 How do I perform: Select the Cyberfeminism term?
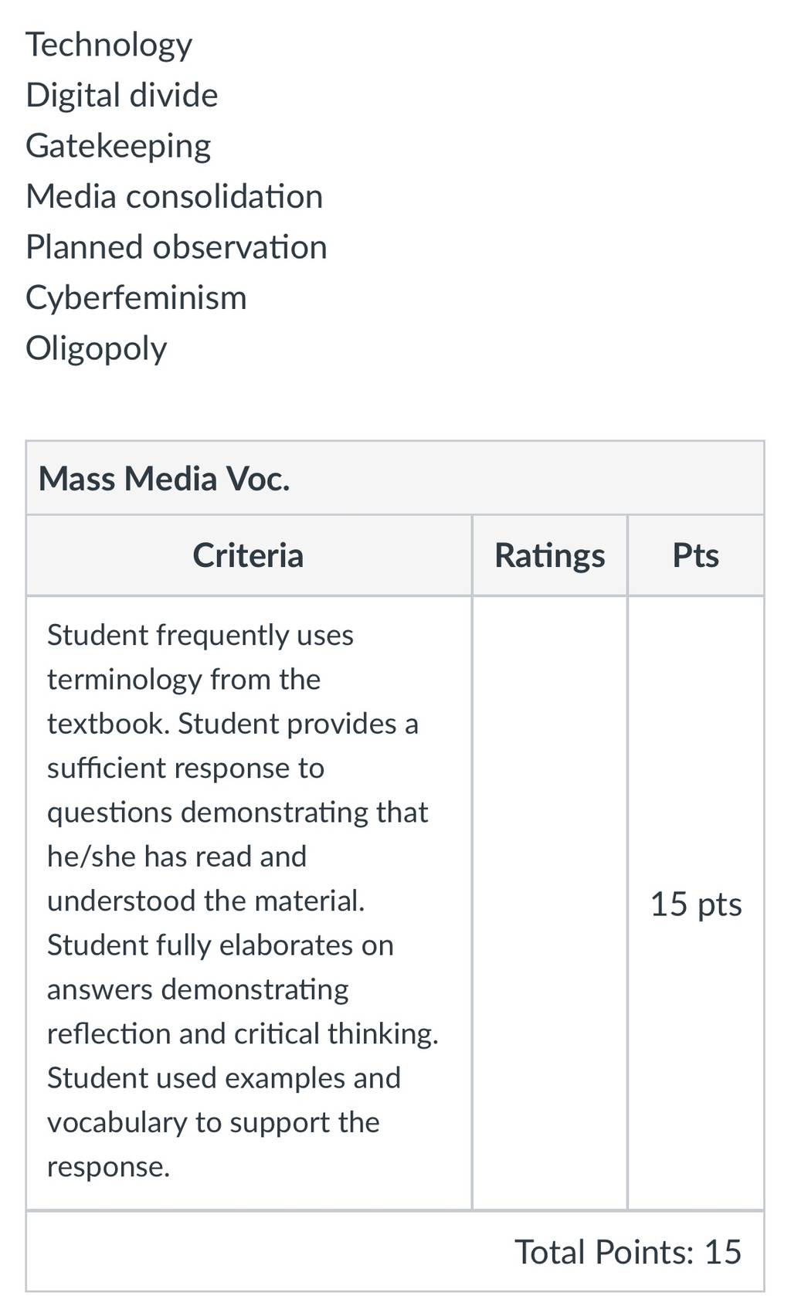(136, 298)
